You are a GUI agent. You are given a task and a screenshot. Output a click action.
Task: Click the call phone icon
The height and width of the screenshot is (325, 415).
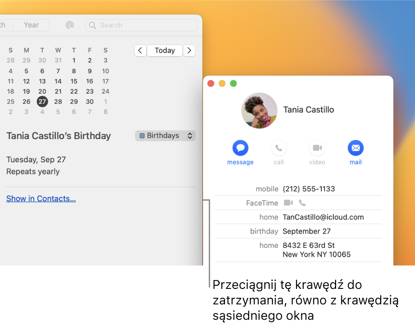[279, 148]
